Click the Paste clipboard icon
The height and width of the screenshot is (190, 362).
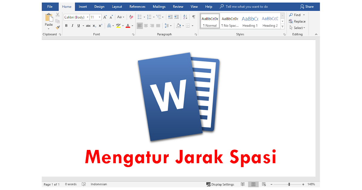49,17
